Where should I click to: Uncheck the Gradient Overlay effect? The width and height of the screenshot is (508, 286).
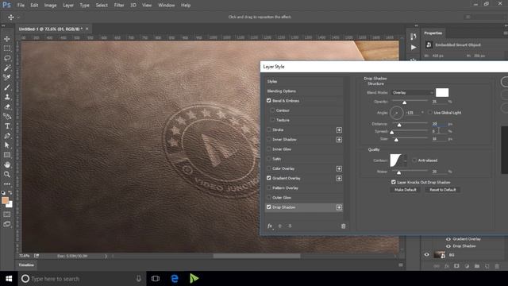tap(269, 178)
